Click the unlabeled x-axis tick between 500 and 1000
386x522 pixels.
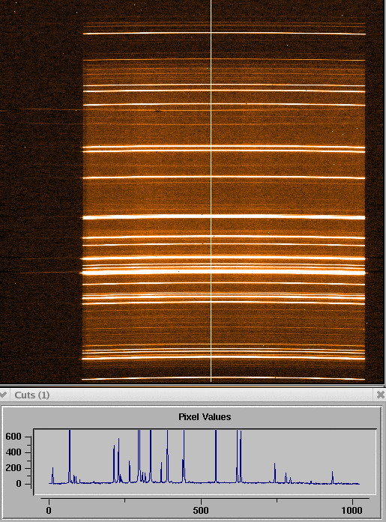coord(277,500)
